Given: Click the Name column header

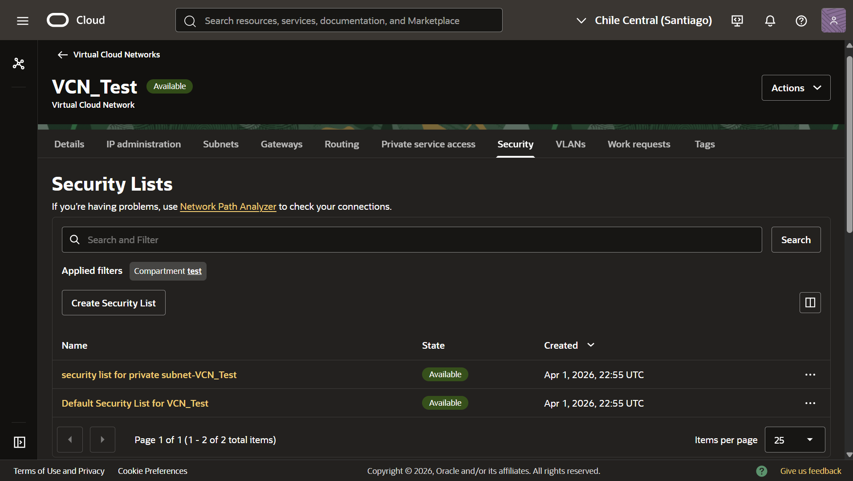Looking at the screenshot, I should tap(74, 346).
